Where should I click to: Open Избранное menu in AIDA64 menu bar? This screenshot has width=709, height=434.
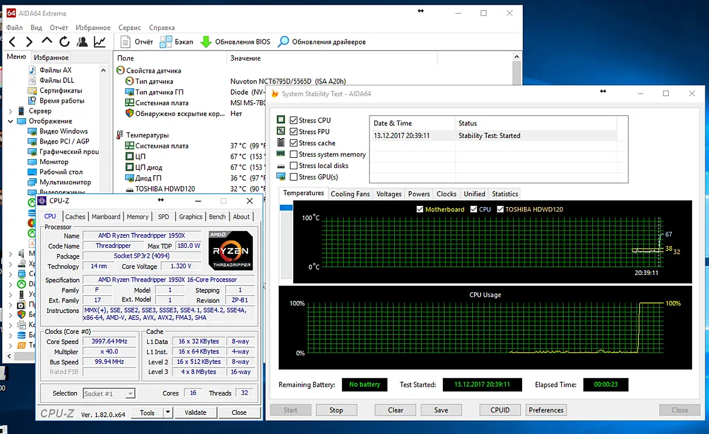point(93,28)
